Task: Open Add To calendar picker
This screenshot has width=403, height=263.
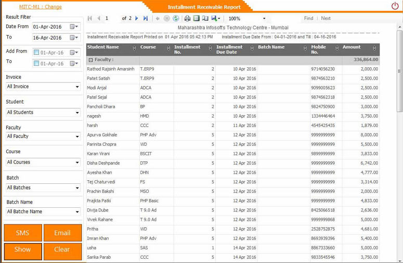Action: 74,64
